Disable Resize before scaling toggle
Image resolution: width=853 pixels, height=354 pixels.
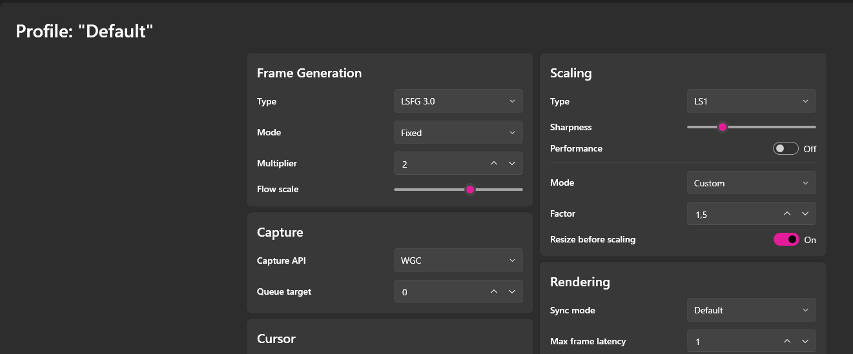(x=786, y=239)
